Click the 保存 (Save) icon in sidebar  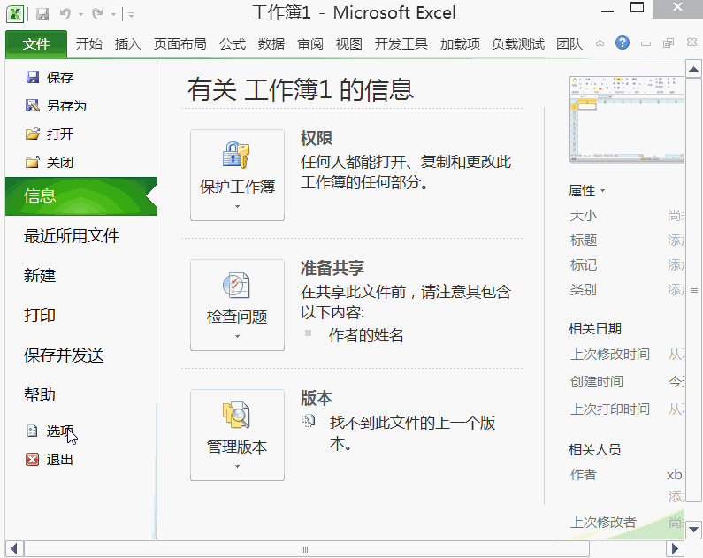[x=33, y=77]
